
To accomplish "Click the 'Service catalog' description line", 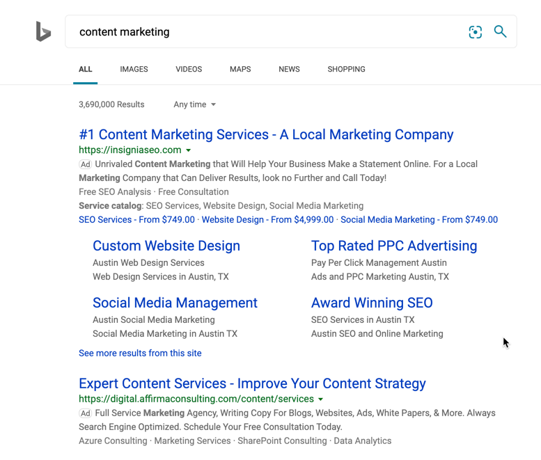I will point(221,206).
